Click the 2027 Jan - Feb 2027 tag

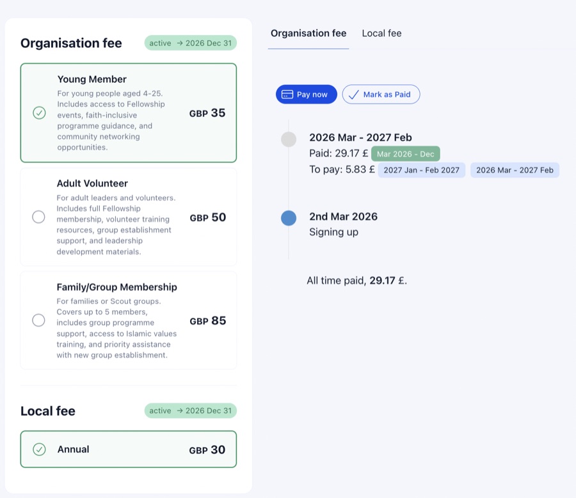click(421, 170)
